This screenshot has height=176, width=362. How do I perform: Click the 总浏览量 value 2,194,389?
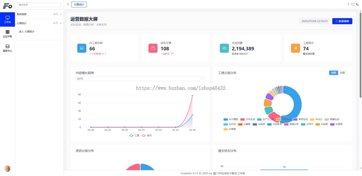click(243, 48)
